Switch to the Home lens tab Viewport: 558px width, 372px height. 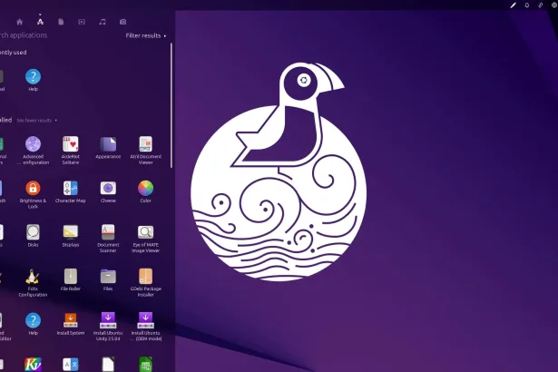pyautogui.click(x=20, y=21)
